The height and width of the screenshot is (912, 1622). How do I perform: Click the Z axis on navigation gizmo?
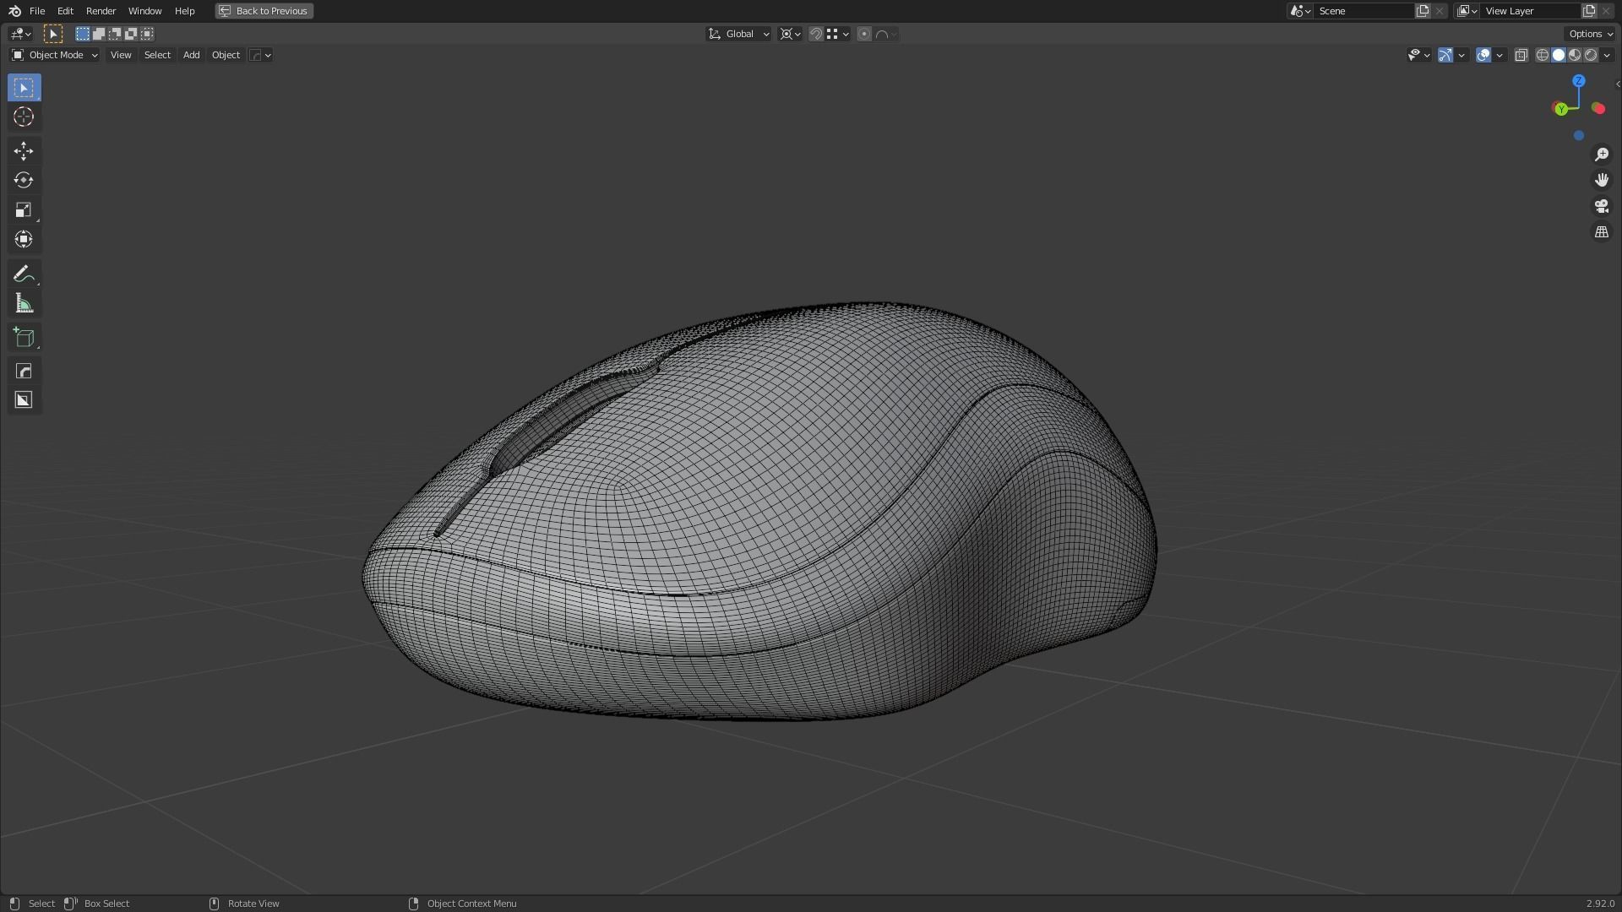(x=1578, y=81)
